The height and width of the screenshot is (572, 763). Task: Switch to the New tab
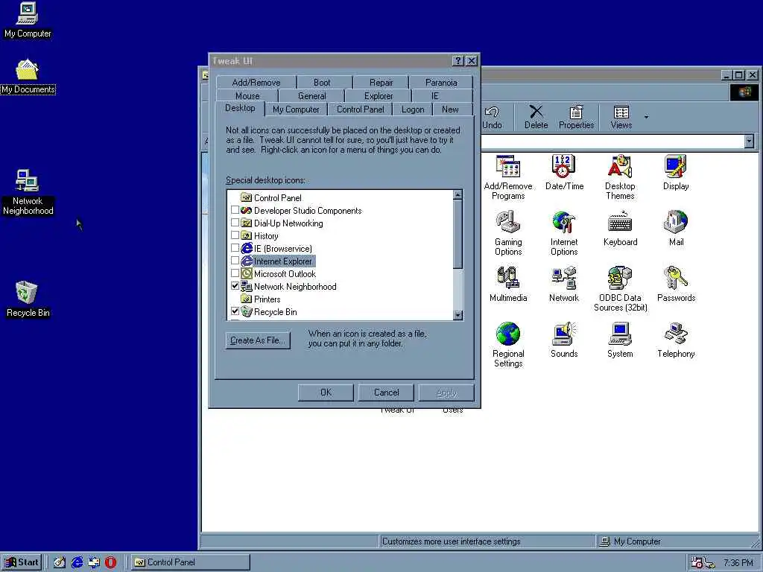click(450, 109)
